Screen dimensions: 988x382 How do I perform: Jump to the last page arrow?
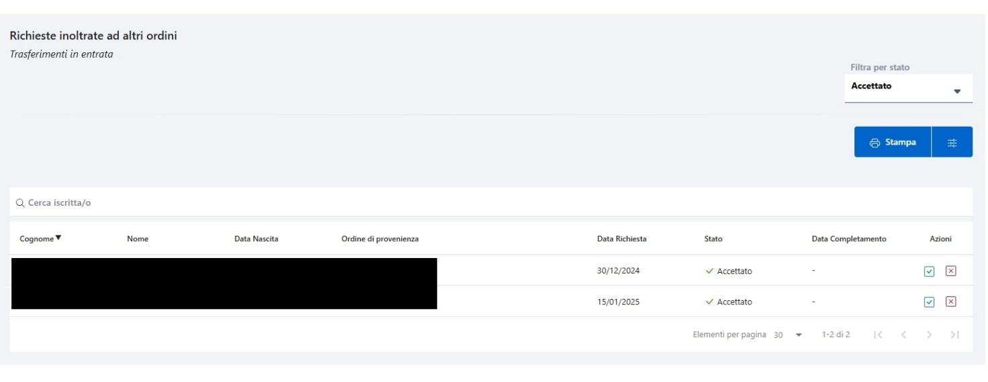pos(954,334)
